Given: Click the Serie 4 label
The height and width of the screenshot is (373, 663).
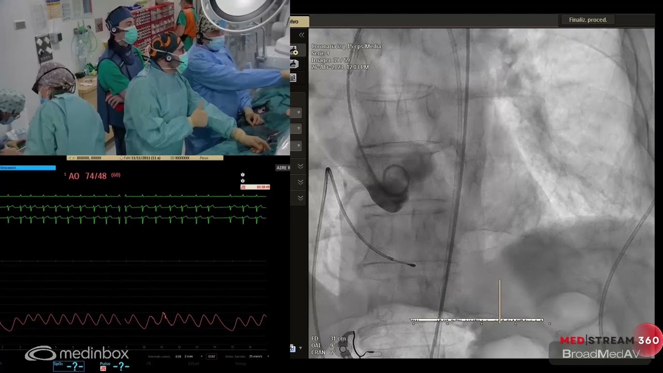Looking at the screenshot, I should pyautogui.click(x=320, y=53).
